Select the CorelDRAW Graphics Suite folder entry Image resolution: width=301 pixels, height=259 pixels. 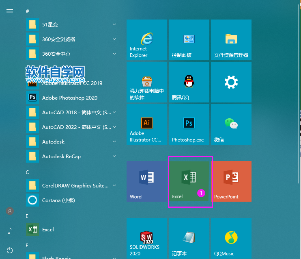[x=71, y=185]
